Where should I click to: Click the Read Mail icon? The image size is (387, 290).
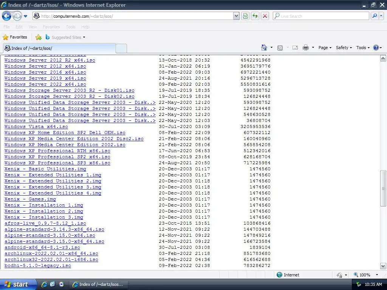click(x=295, y=48)
